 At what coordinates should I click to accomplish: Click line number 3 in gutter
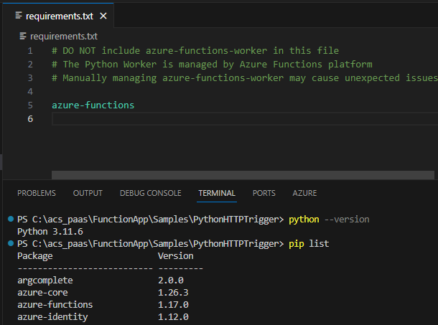pyautogui.click(x=30, y=78)
